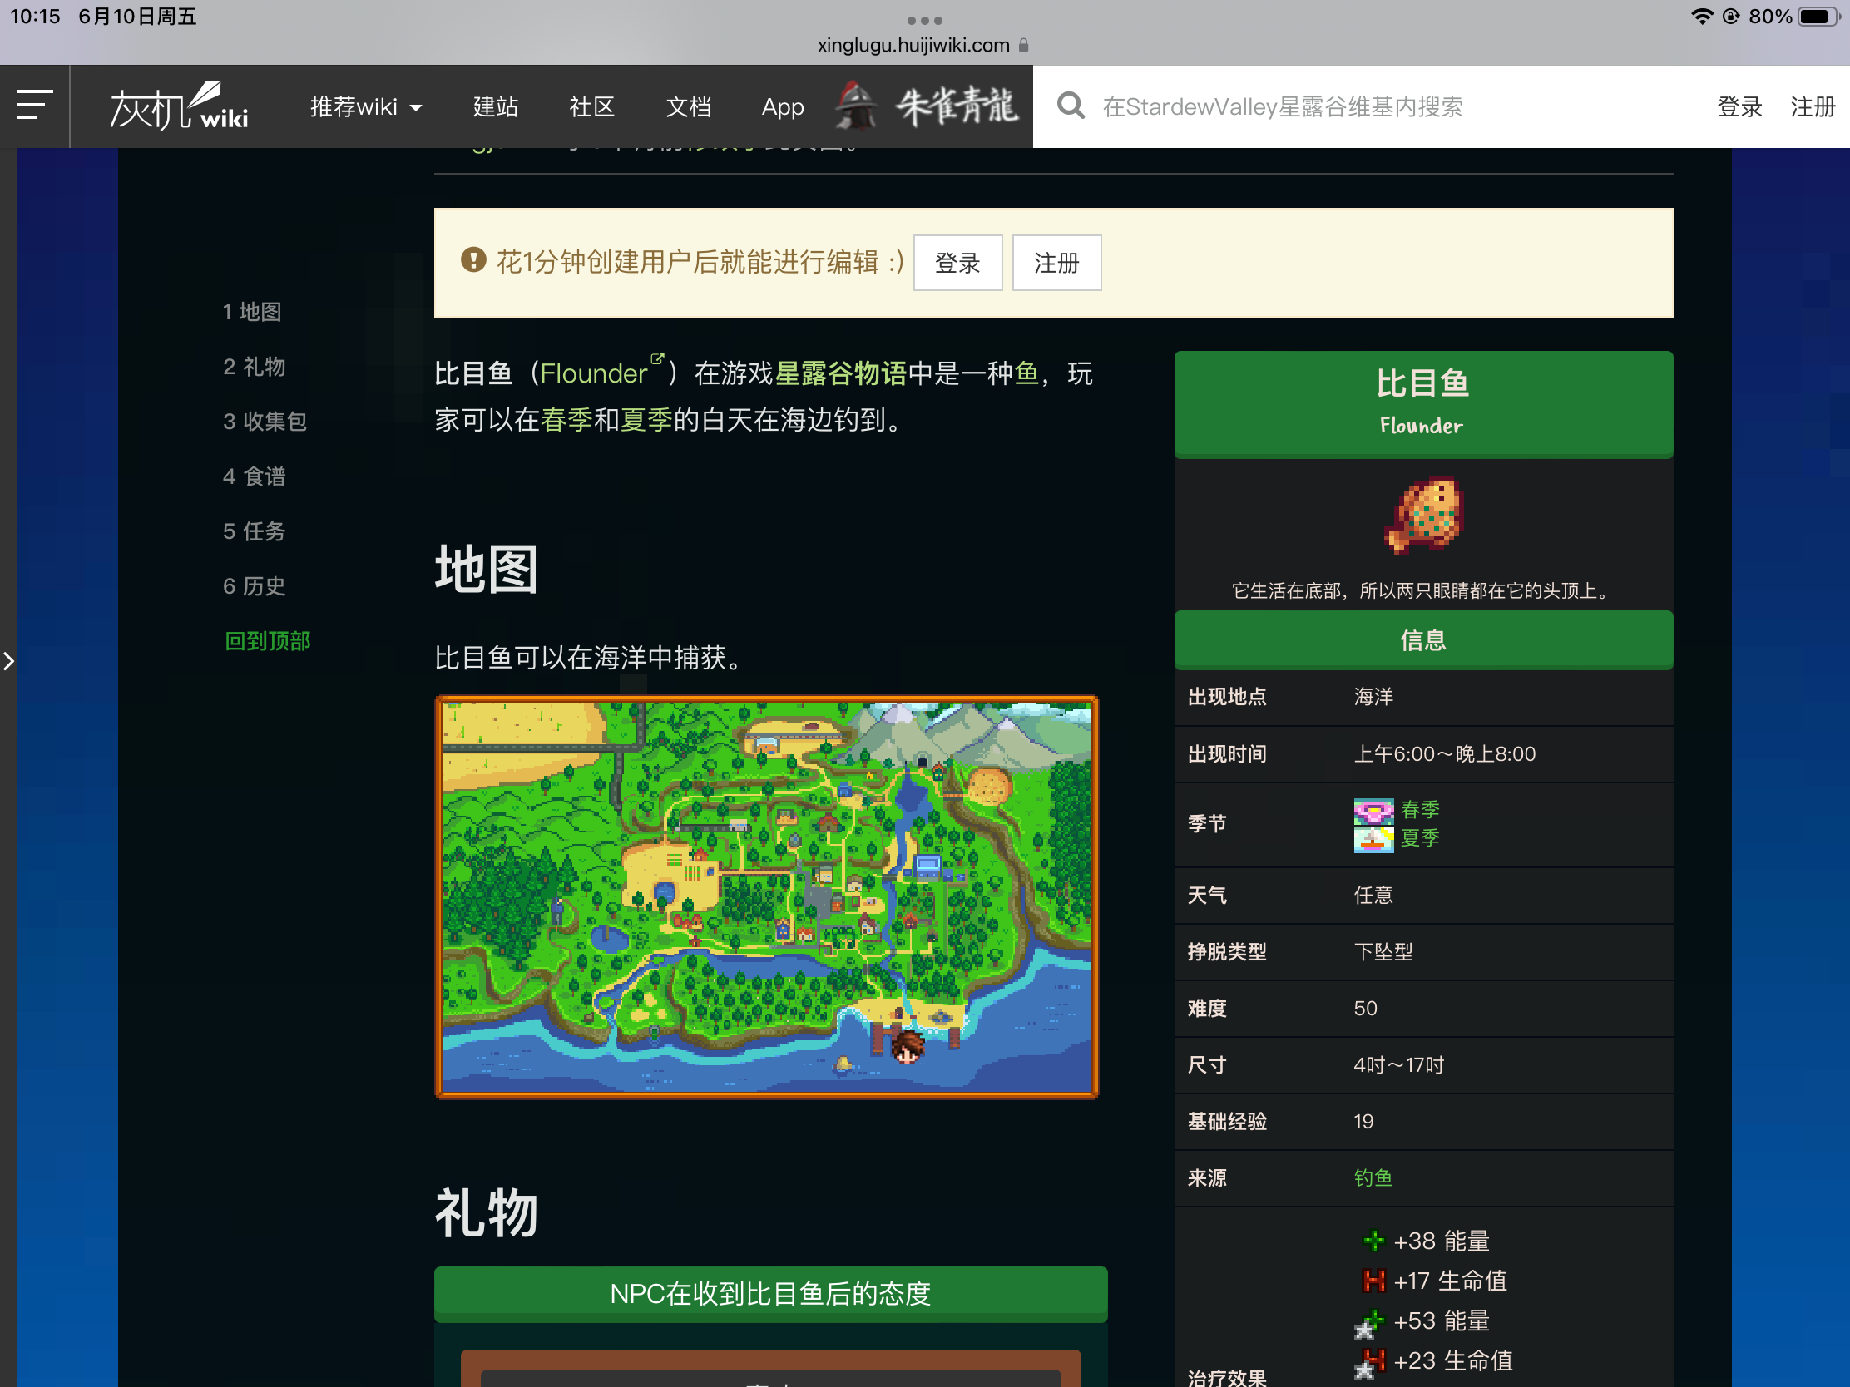Click the 灰机wiki logo

[179, 106]
